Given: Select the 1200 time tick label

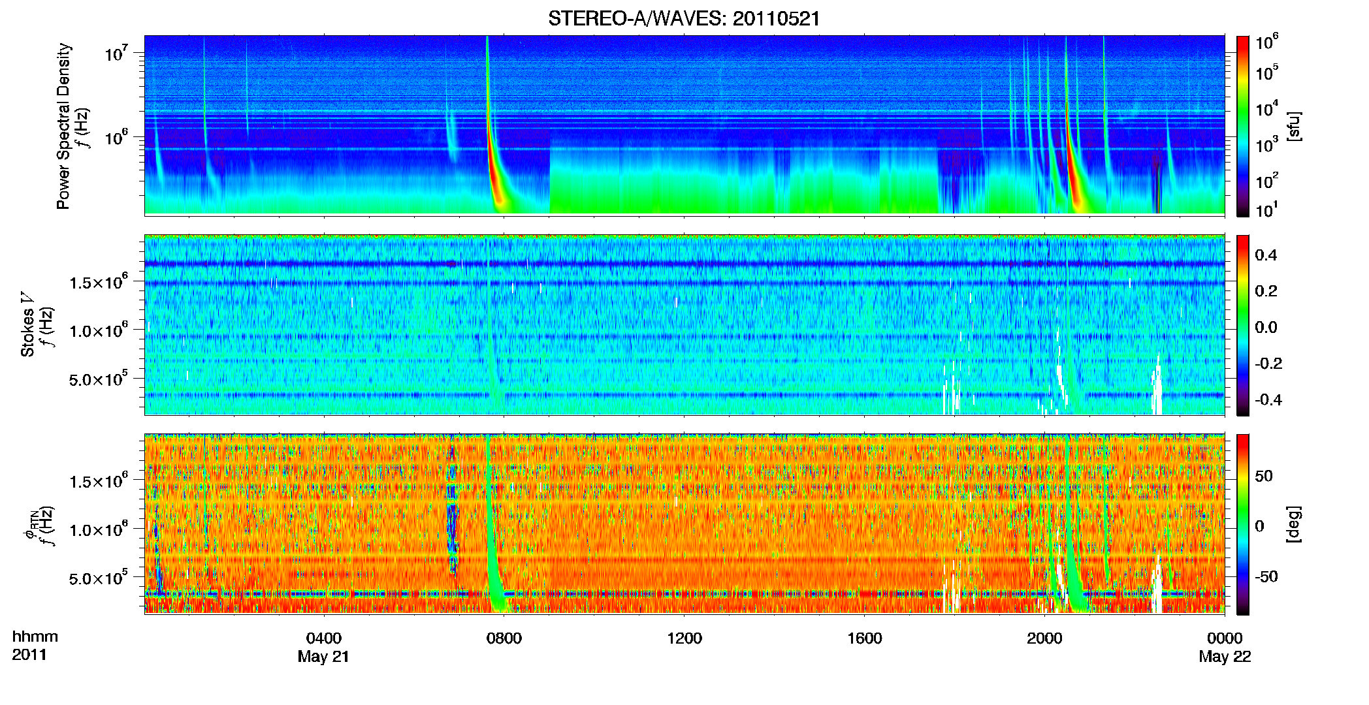Looking at the screenshot, I should pyautogui.click(x=684, y=638).
